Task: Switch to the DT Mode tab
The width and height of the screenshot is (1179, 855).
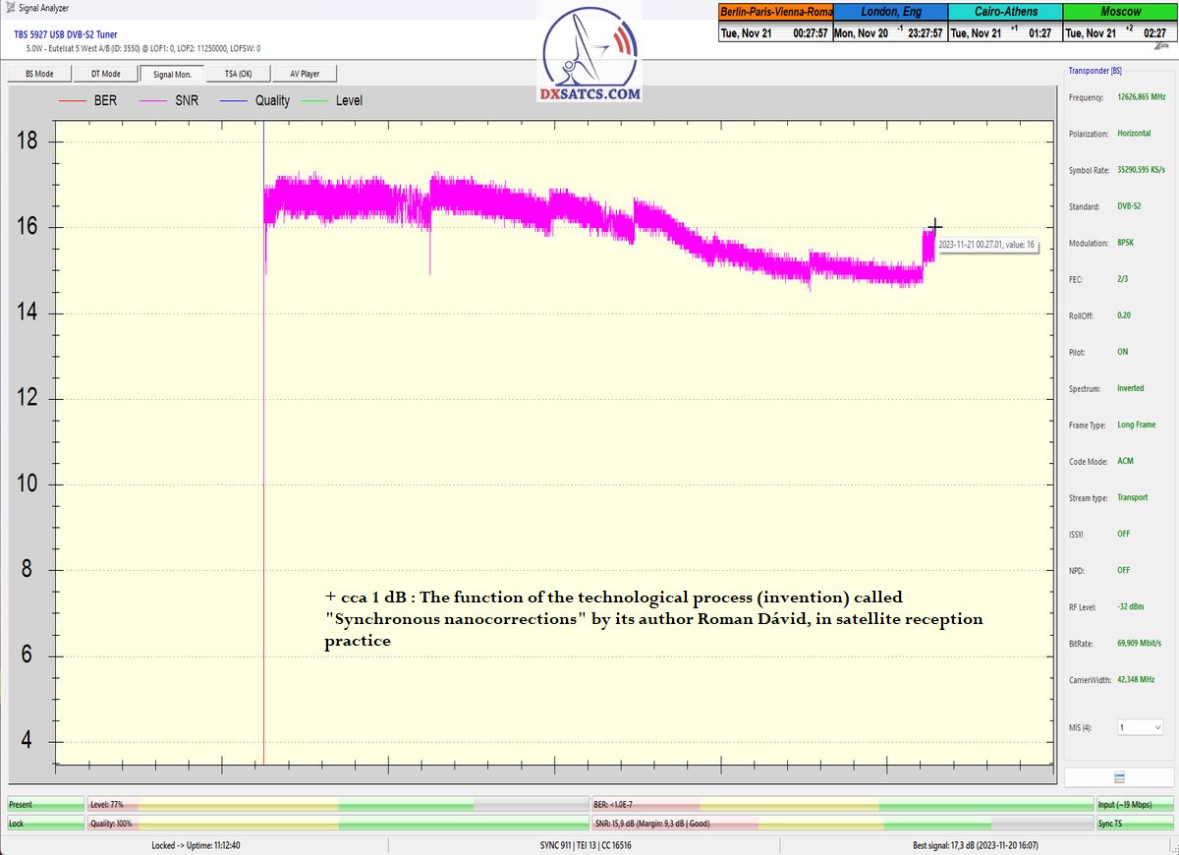Action: pos(105,74)
